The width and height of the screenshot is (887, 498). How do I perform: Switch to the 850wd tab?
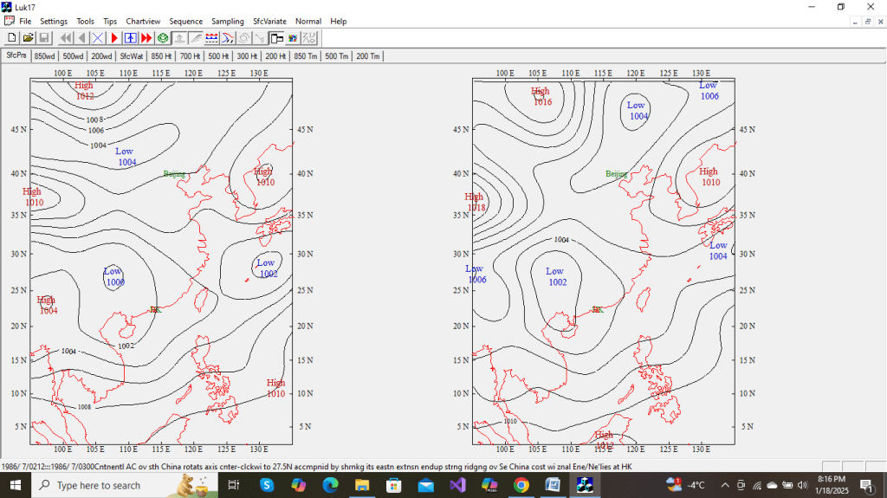[x=45, y=56]
